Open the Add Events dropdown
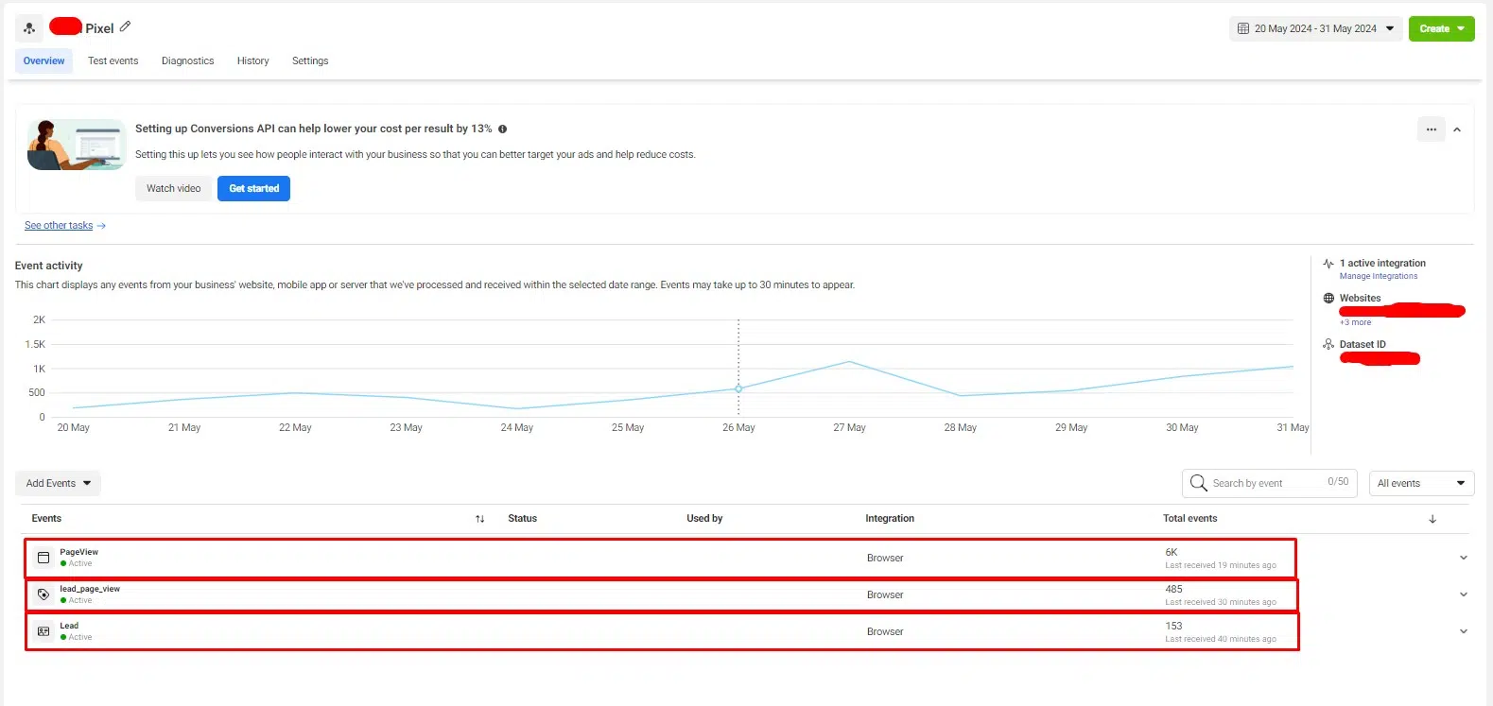The width and height of the screenshot is (1493, 706). click(58, 483)
